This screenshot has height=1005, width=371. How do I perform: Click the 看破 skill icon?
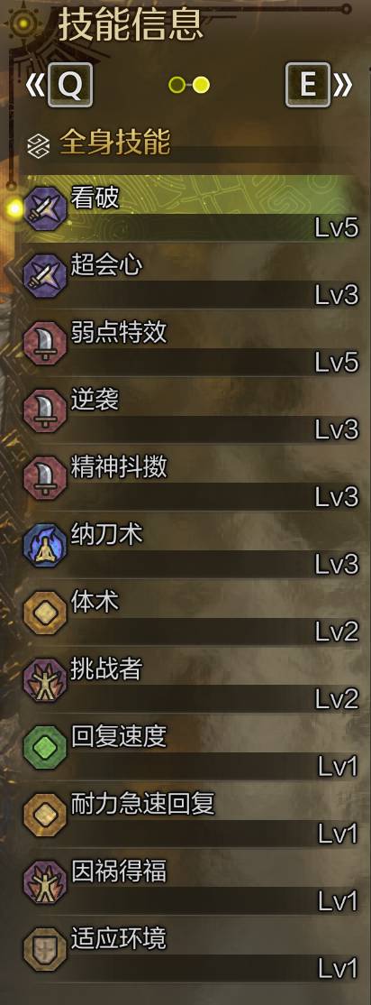45,208
